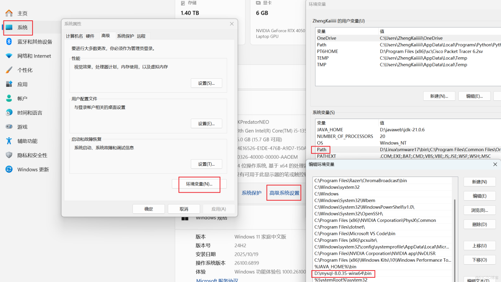The image size is (501, 282).
Task: Click the 游戏 Xbox icon
Action: (x=10, y=126)
